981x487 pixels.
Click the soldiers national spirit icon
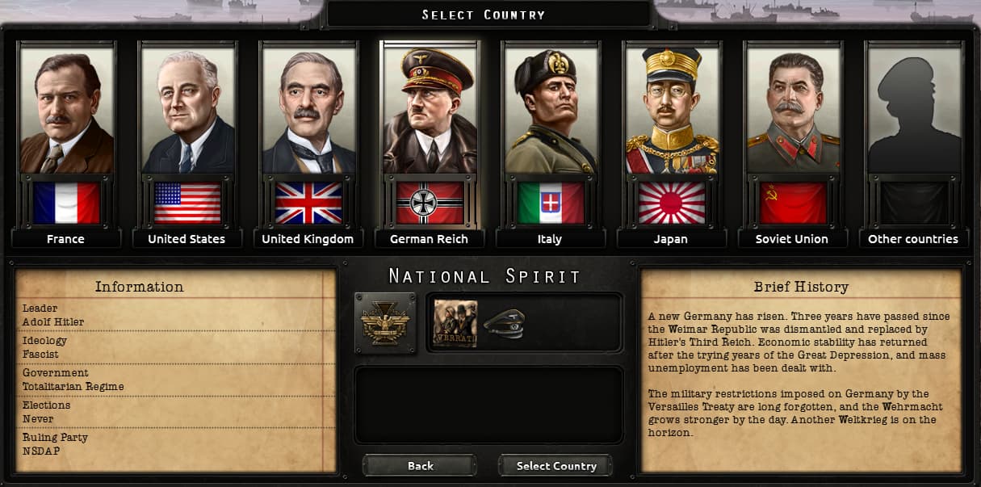(455, 324)
